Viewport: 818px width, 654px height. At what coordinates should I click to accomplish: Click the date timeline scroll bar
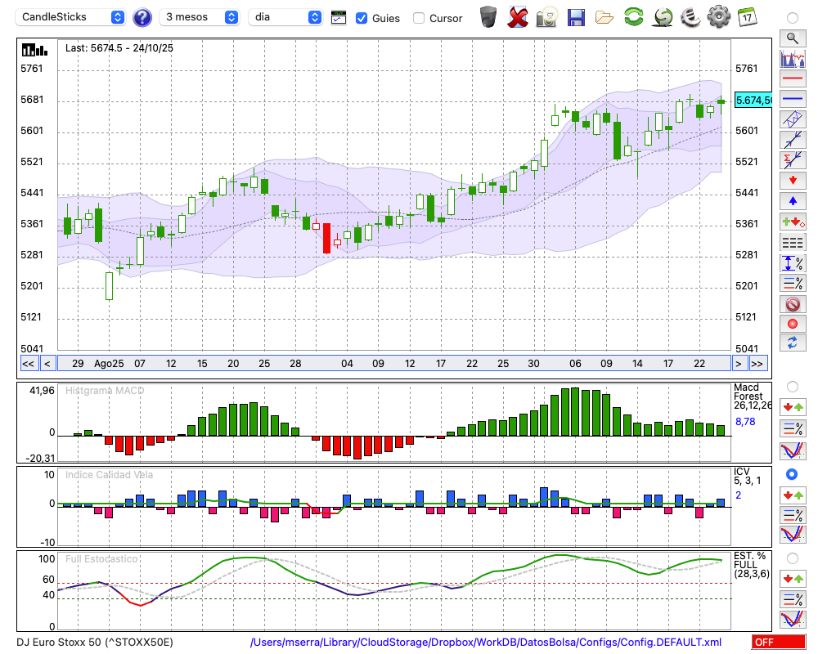click(x=393, y=363)
